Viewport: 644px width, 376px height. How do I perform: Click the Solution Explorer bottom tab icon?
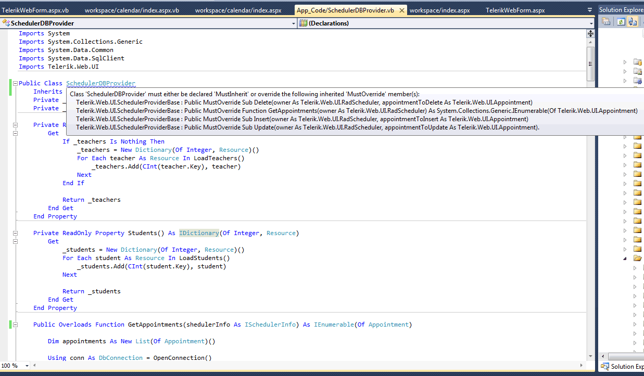[605, 366]
